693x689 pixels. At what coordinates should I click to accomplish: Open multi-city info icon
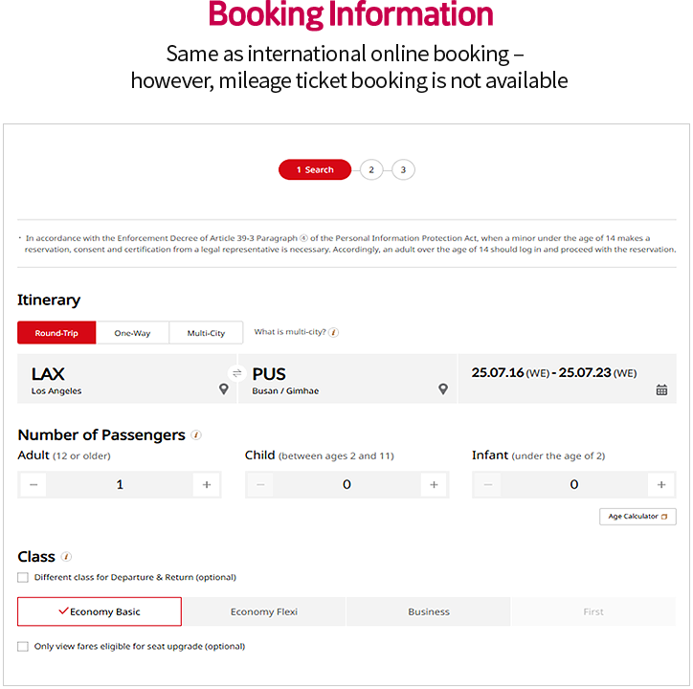click(x=334, y=332)
